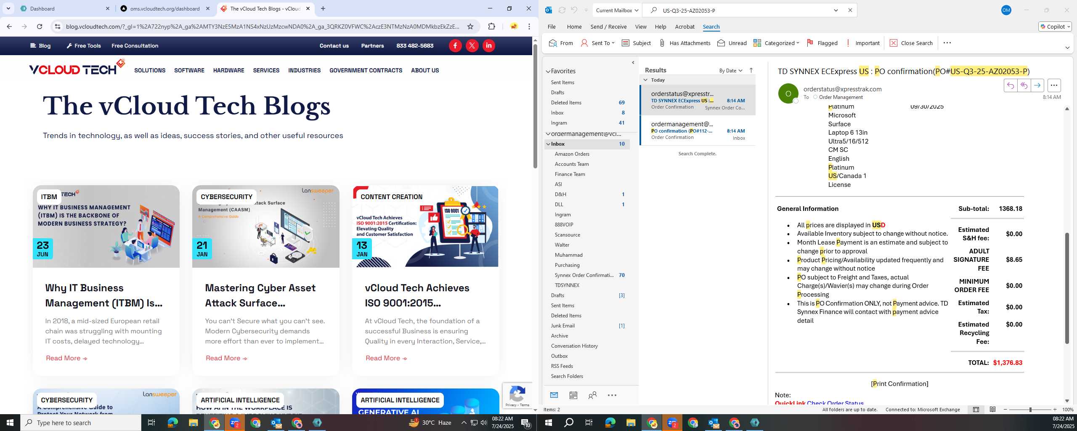Viewport: 1077px width, 431px height.
Task: Click Print Confirmation link in email
Action: (x=899, y=383)
